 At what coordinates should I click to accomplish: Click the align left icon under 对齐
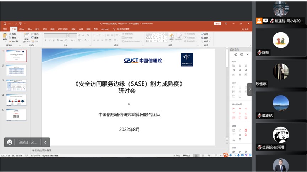coord(234,65)
